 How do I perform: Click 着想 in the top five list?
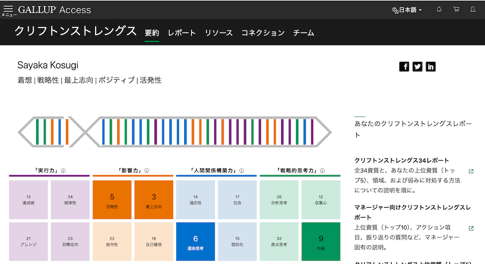point(25,81)
